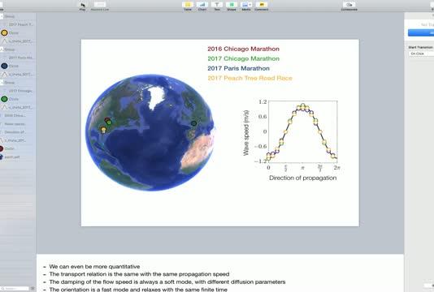Click the search field below object list

pyautogui.click(x=15, y=289)
